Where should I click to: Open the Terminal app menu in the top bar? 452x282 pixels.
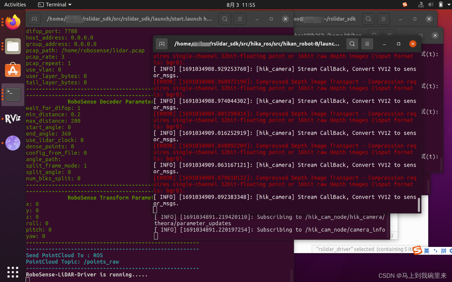[x=55, y=5]
